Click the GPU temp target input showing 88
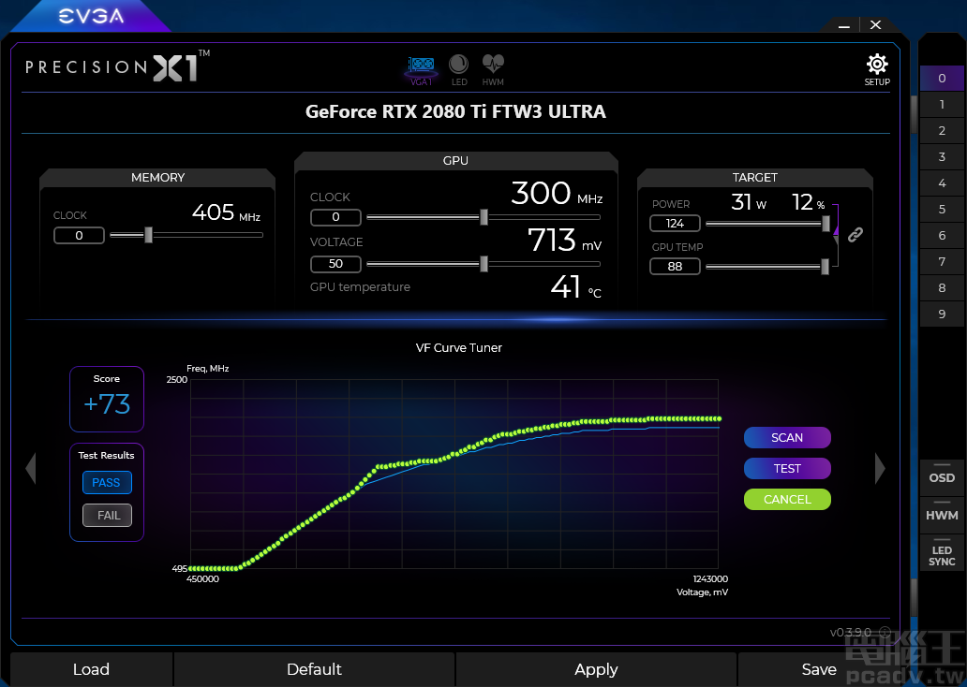967x687 pixels. [x=675, y=266]
